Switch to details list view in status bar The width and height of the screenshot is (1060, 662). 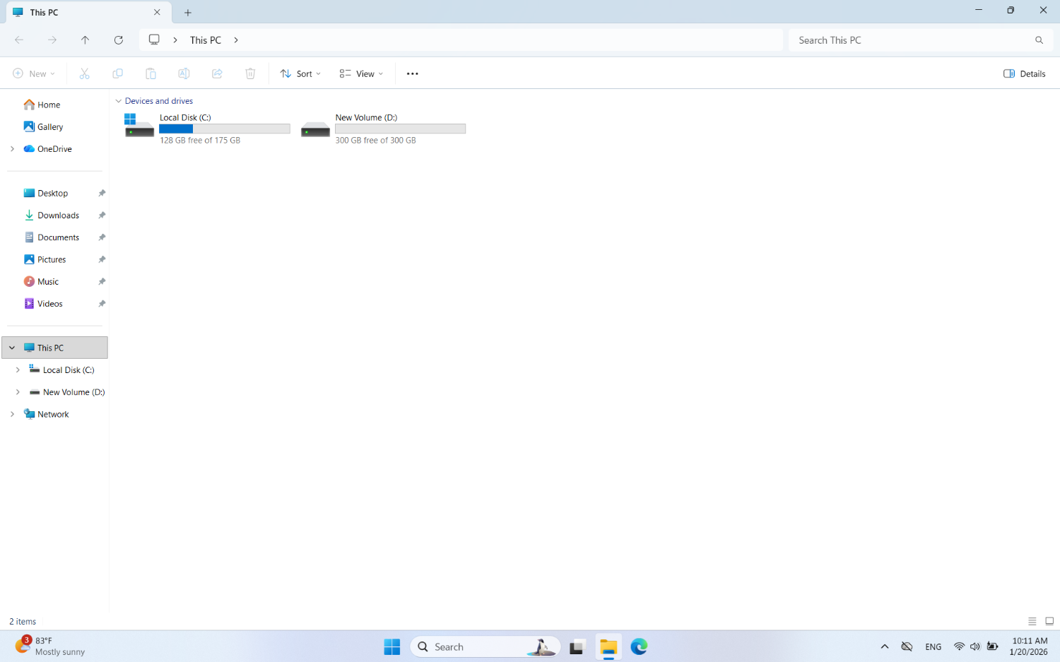click(1032, 622)
